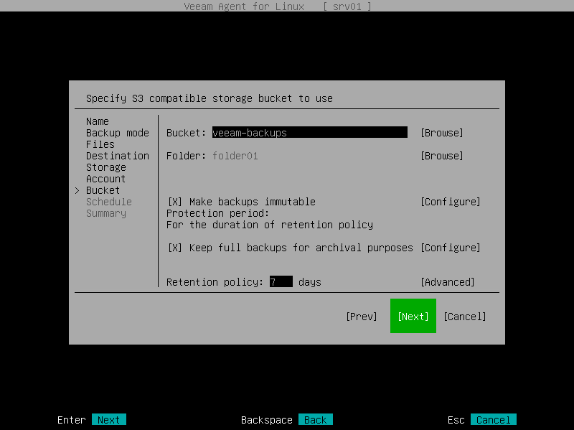Screen dimensions: 574x430
Task: Select the Account step
Action: (x=105, y=179)
